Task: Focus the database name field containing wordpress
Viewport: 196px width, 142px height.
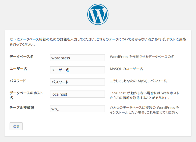Action: click(x=77, y=58)
